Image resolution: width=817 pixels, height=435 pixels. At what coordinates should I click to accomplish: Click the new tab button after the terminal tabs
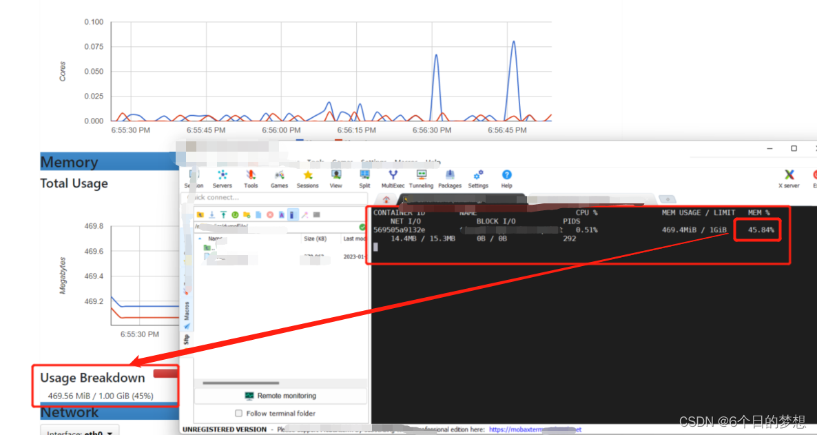667,199
